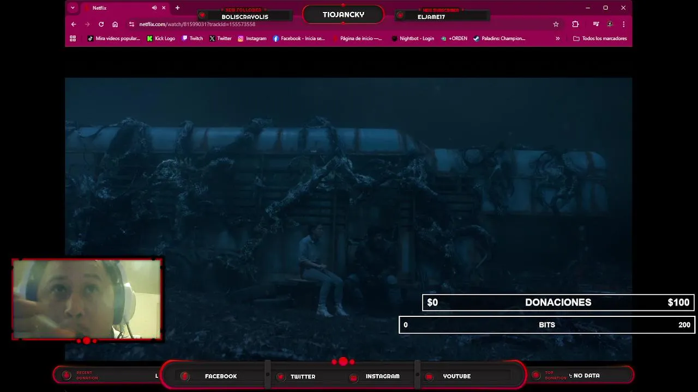Close the Netflix tab
This screenshot has height=392, width=698.
tap(163, 8)
